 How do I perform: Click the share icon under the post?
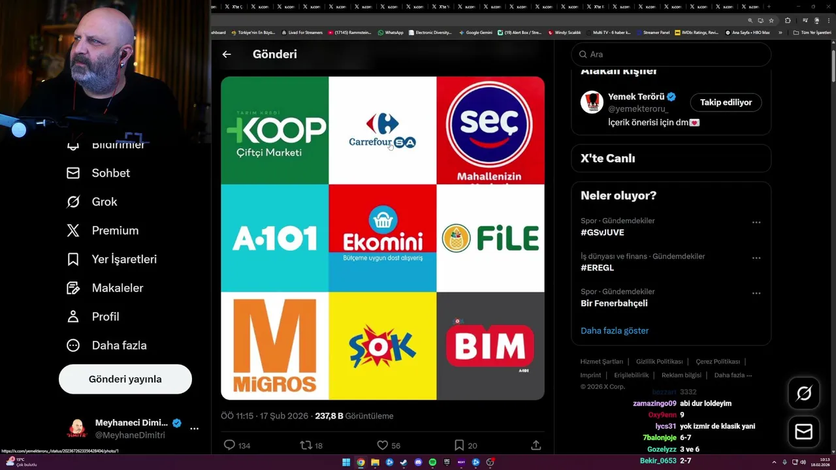point(536,445)
